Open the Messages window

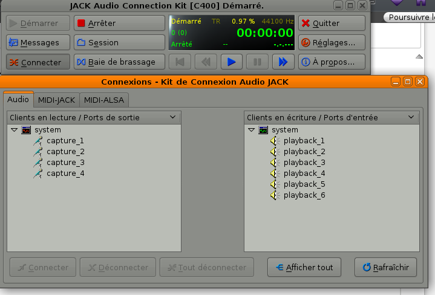click(x=38, y=42)
